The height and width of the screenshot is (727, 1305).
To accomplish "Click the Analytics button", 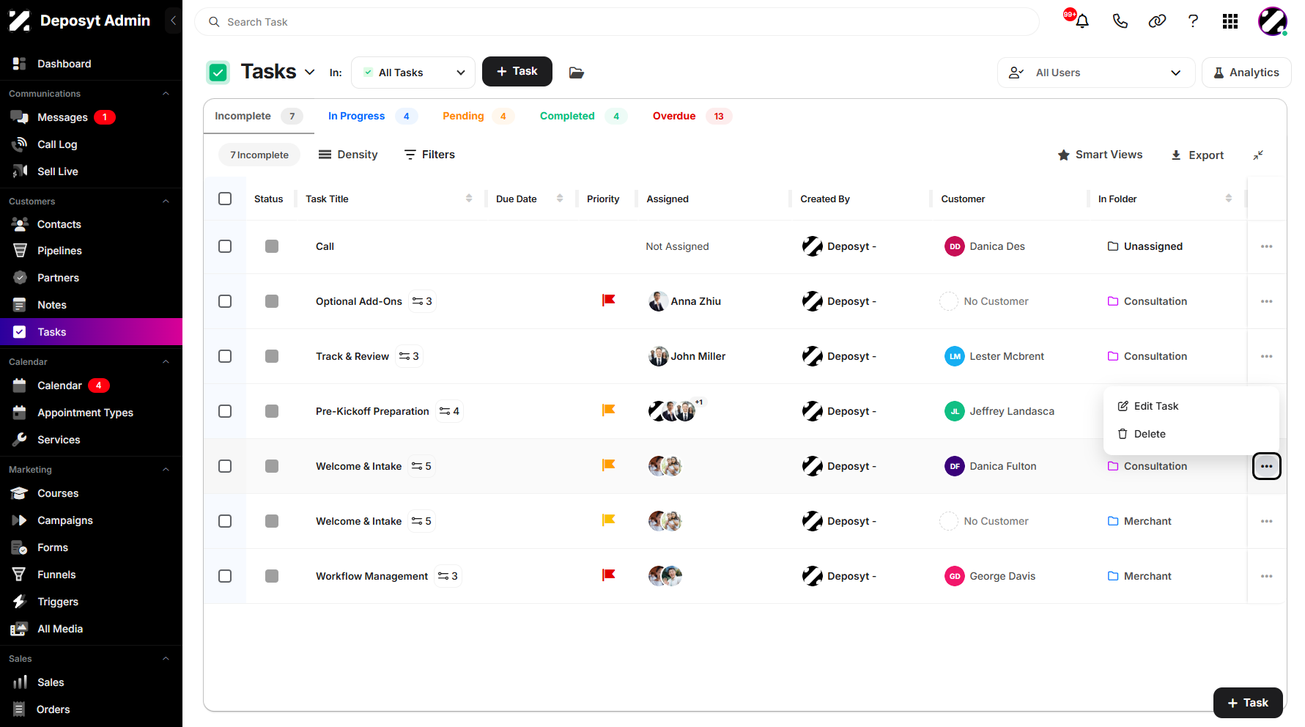I will coord(1246,73).
